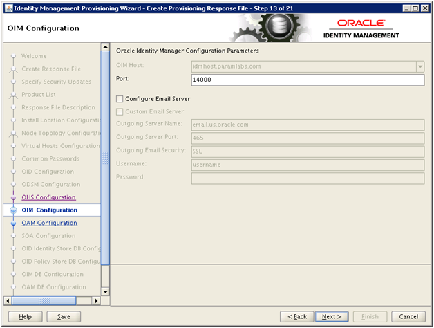Select the SOA Configuration step
Image resolution: width=434 pixels, height=328 pixels.
pos(48,236)
